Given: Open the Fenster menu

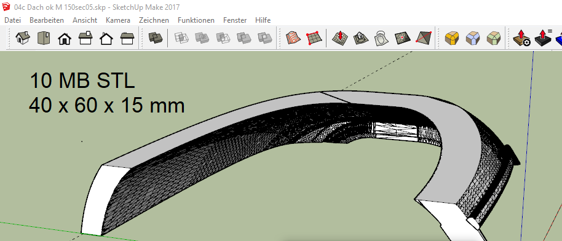Looking at the screenshot, I should click(235, 20).
